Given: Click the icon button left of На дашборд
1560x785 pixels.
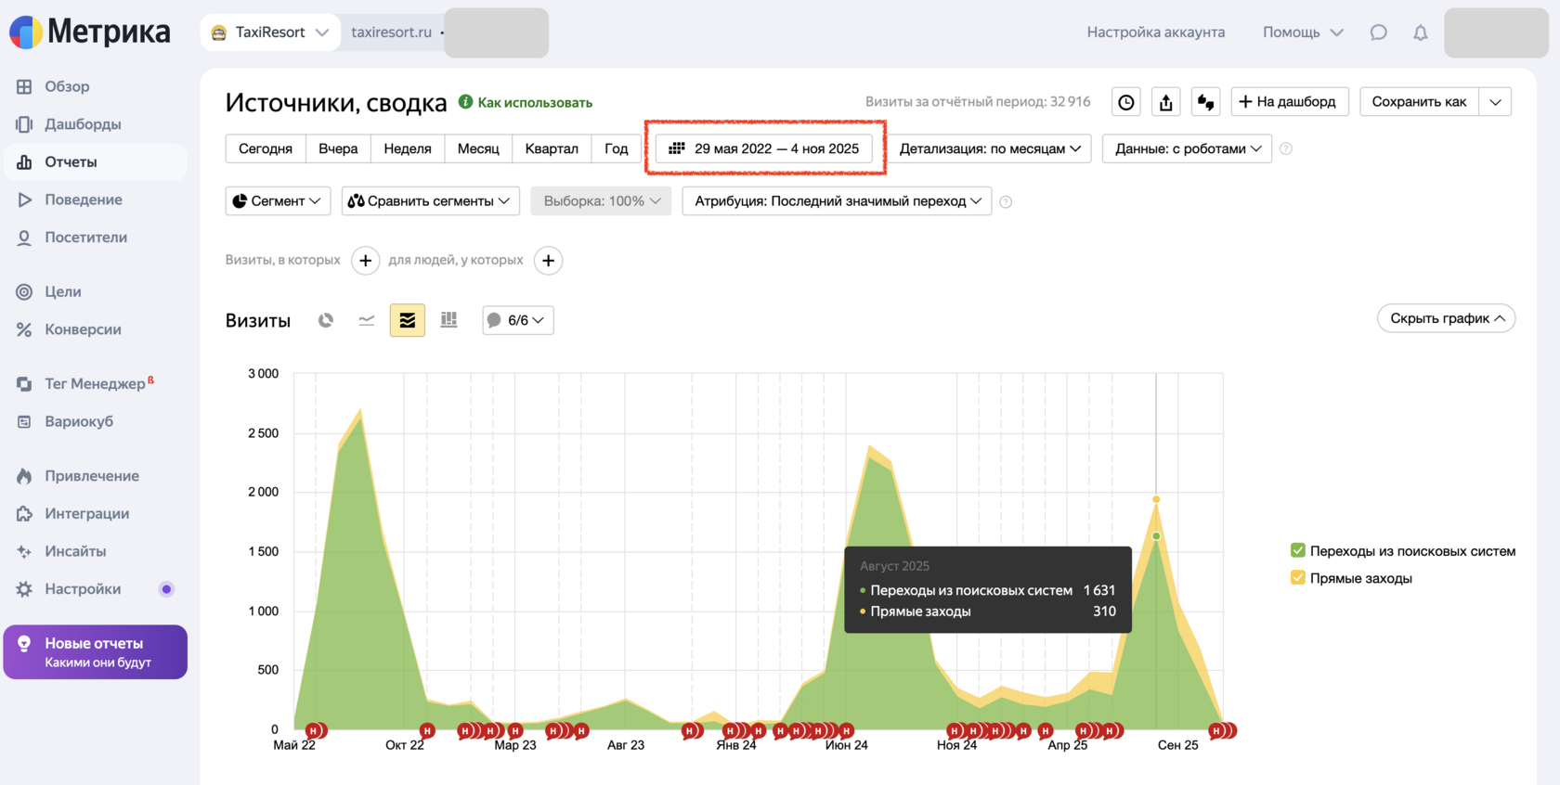Looking at the screenshot, I should pyautogui.click(x=1206, y=102).
